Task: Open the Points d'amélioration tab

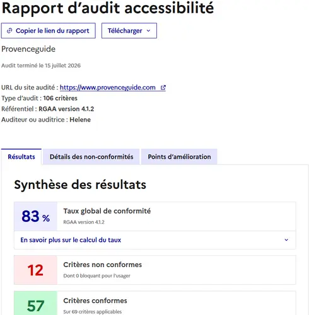Action: click(x=179, y=157)
